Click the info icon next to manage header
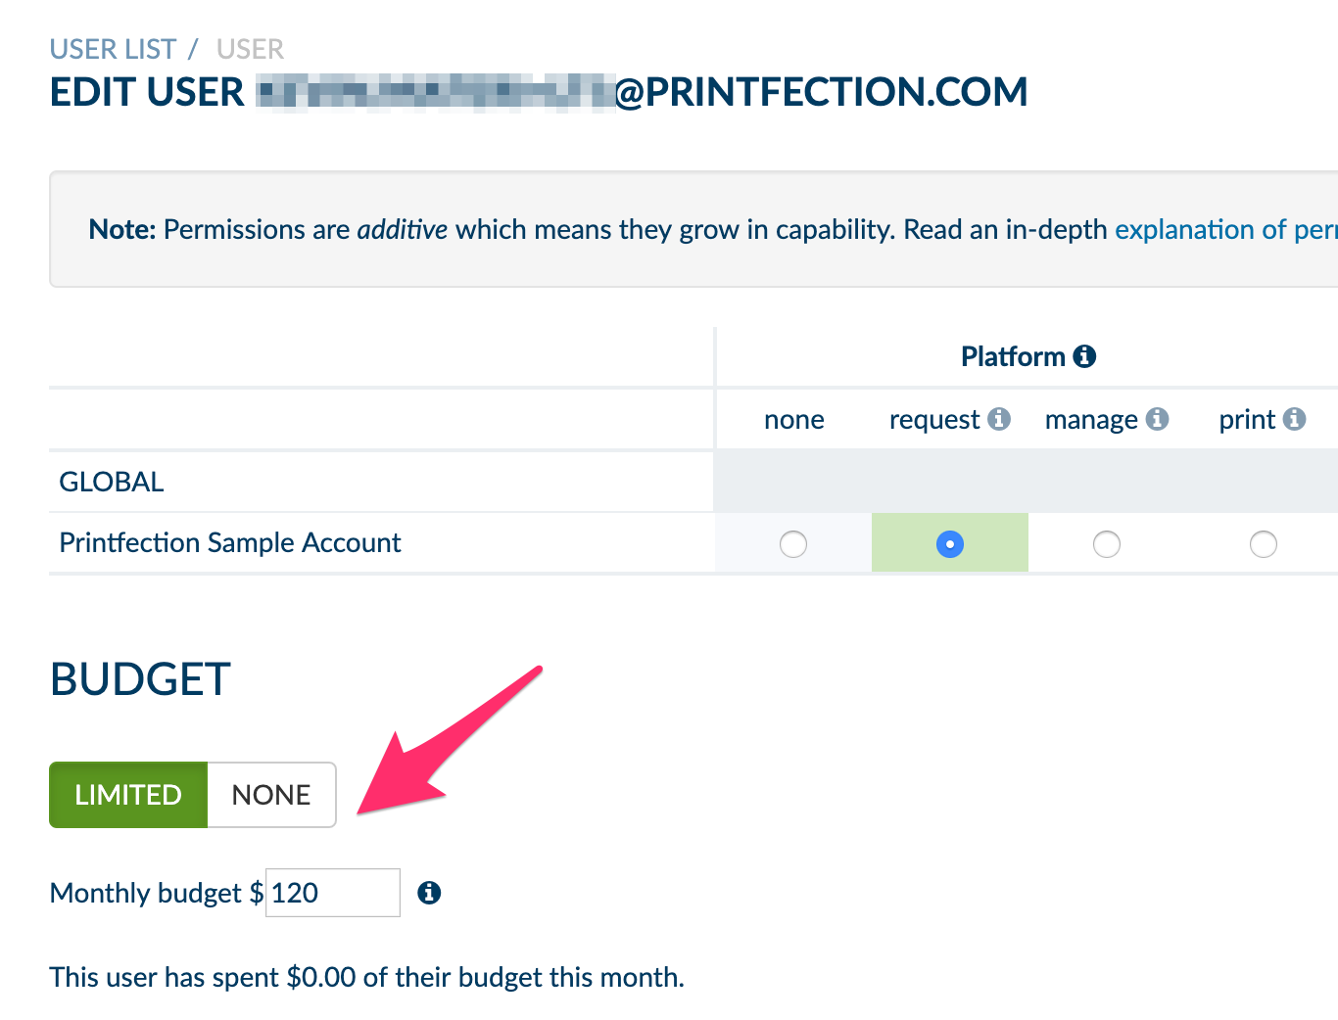The image size is (1338, 1020). (1160, 419)
